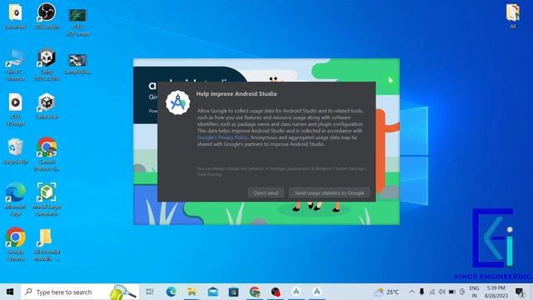Viewport: 533px width, 300px height.
Task: Open the Unity editor desktop shortcut
Action: 47,65
